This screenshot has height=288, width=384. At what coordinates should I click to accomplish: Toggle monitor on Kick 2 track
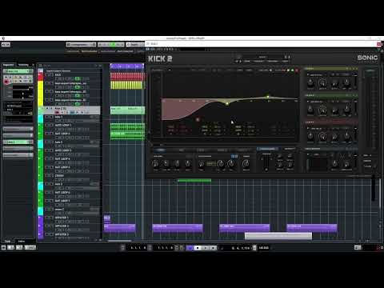click(62, 113)
